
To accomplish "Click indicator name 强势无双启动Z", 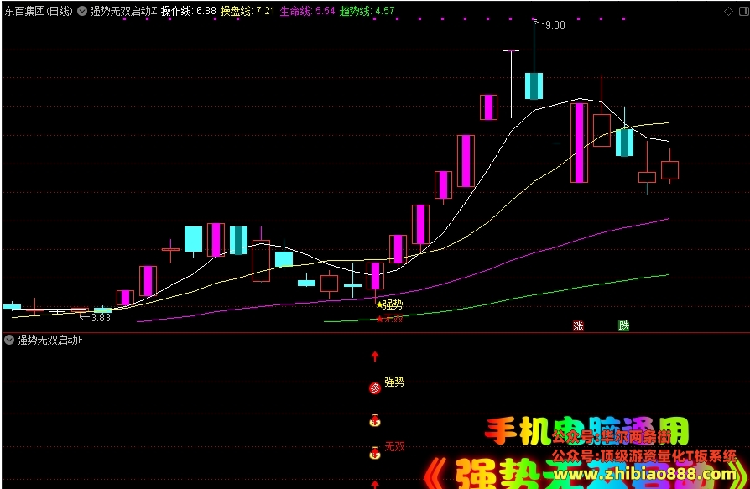I will point(123,11).
